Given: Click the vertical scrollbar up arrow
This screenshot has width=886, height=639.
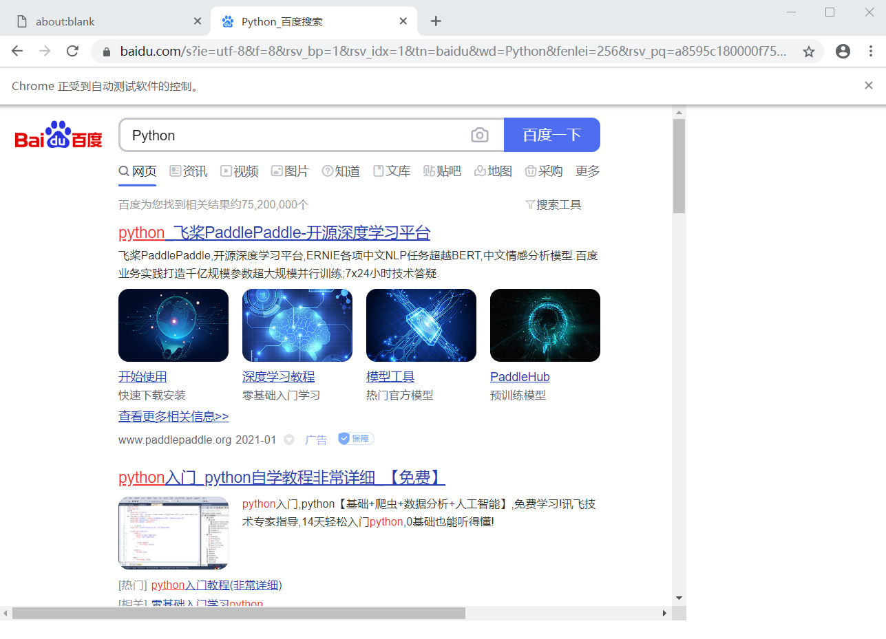Looking at the screenshot, I should coord(679,112).
